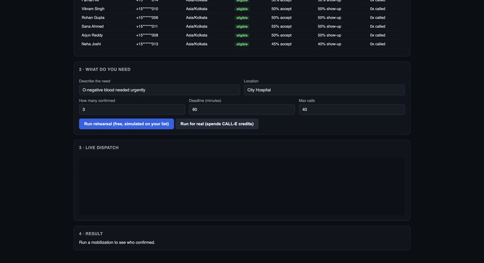Viewport: 484px width, 263px height.
Task: Click 40% show-up in Neha Joshi row
Action: click(x=329, y=44)
